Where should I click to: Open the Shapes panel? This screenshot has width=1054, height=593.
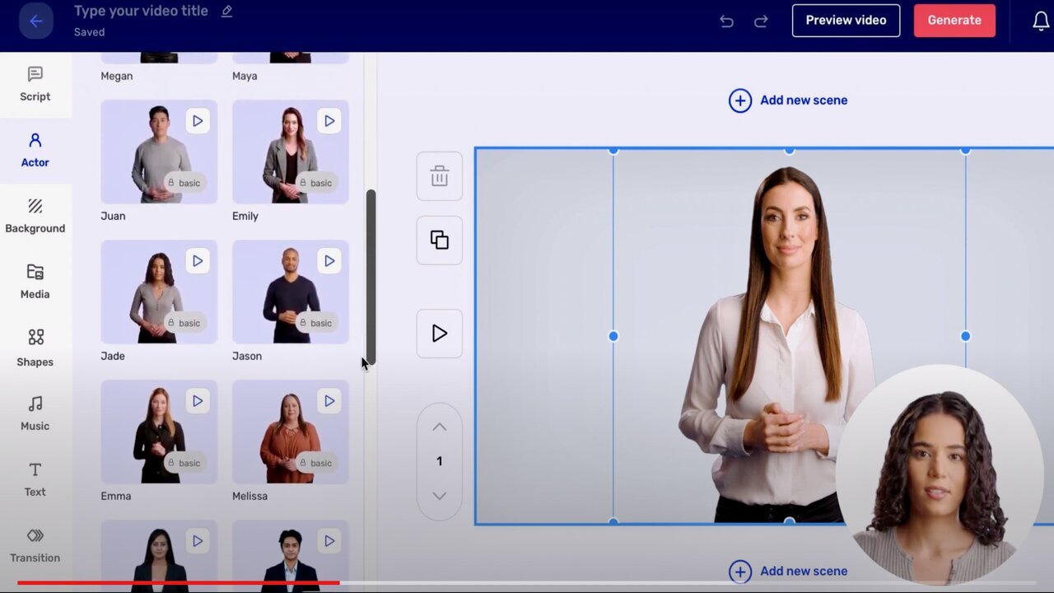[35, 348]
